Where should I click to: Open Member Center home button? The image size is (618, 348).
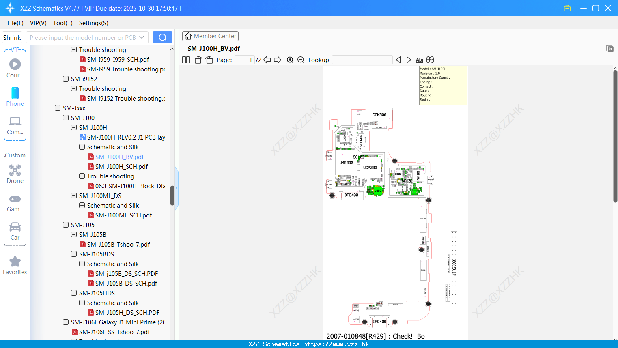coord(210,36)
